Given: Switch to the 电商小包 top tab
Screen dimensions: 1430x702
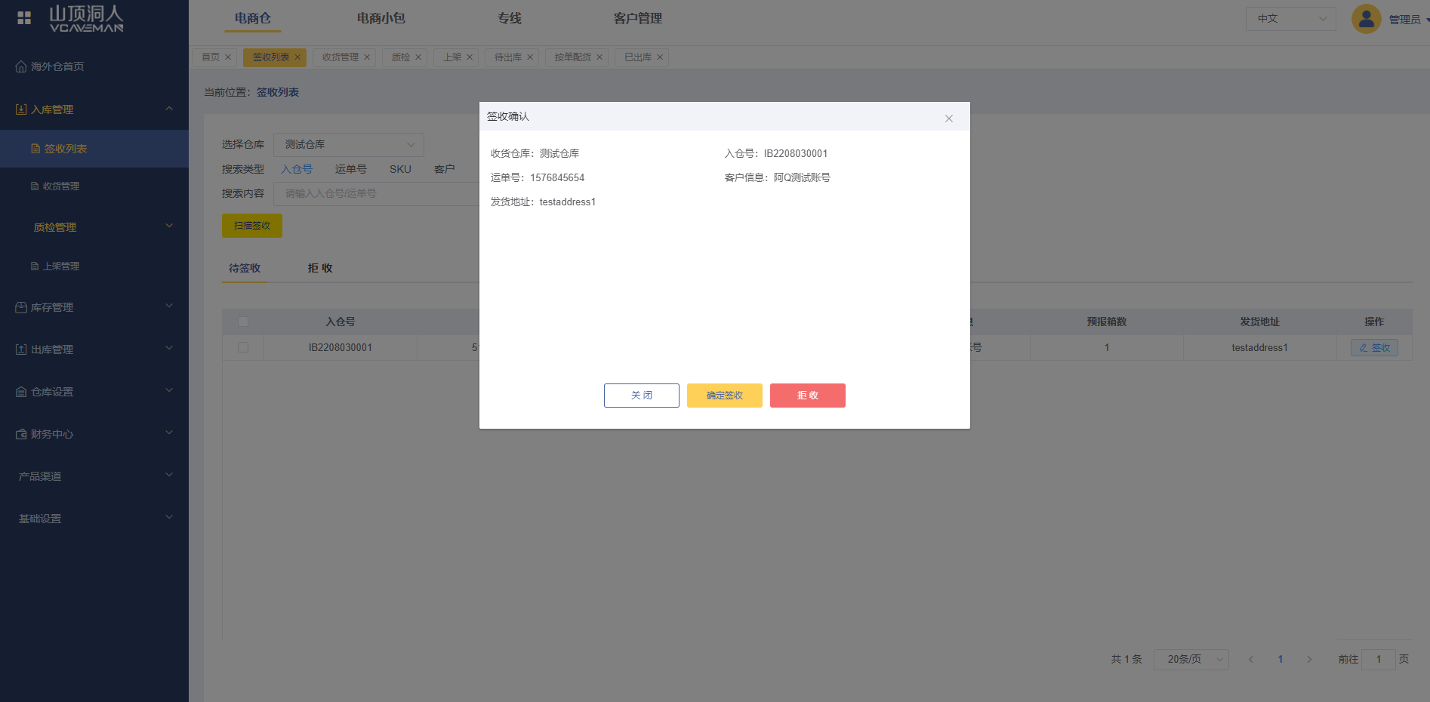Looking at the screenshot, I should point(381,18).
